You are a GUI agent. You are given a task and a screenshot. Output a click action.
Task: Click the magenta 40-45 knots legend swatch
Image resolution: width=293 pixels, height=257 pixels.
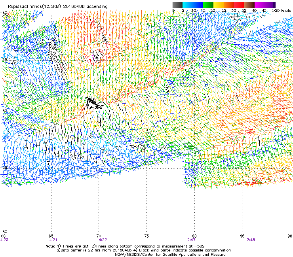coord(260,5)
